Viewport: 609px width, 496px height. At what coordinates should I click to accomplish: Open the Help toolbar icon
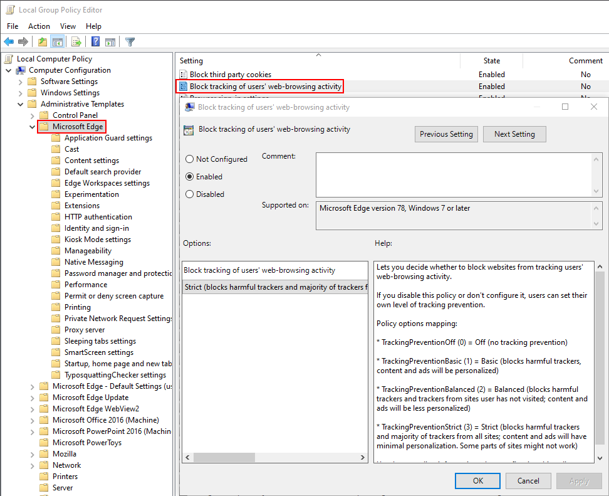[95, 41]
